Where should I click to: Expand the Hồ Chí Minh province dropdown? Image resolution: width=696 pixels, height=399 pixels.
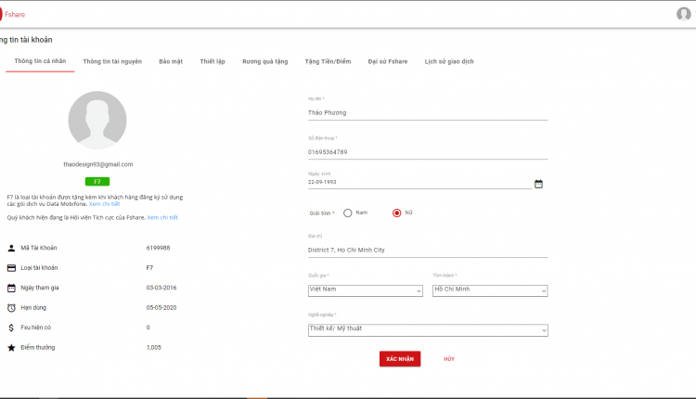(x=490, y=290)
